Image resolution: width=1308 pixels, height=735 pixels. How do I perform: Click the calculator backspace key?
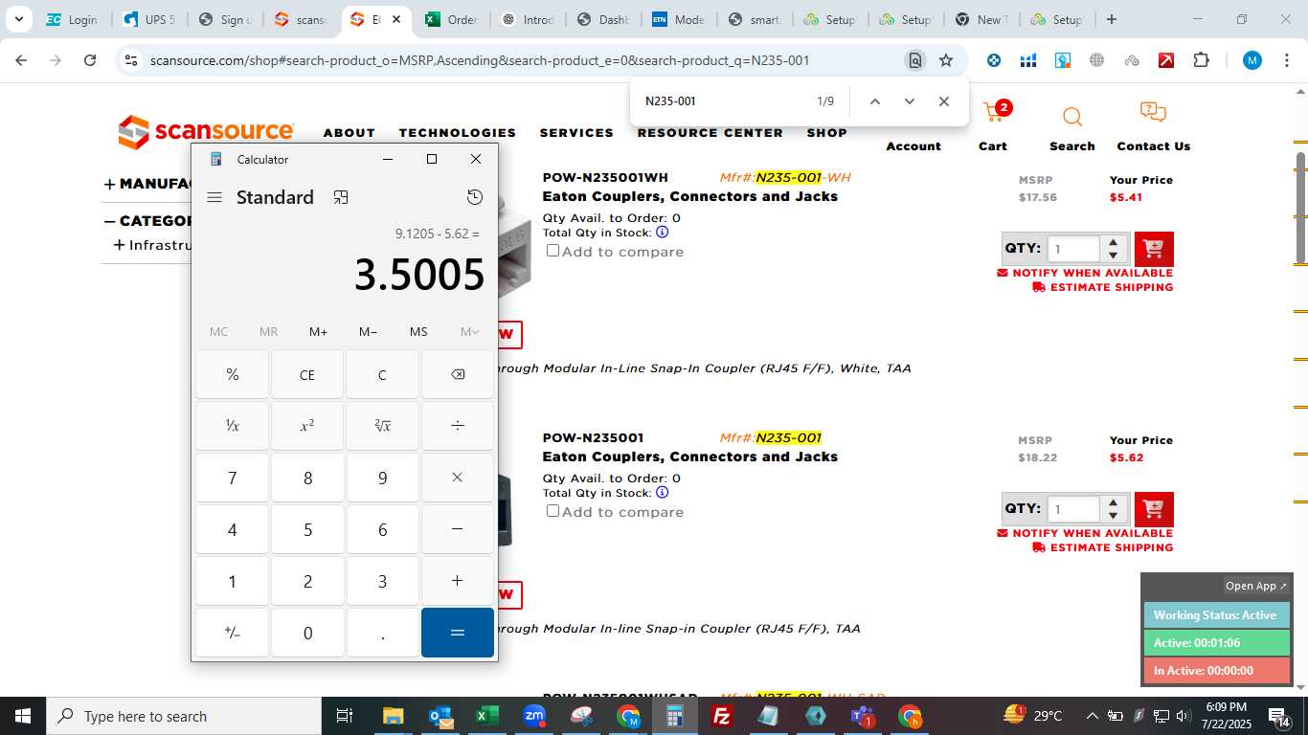458,374
